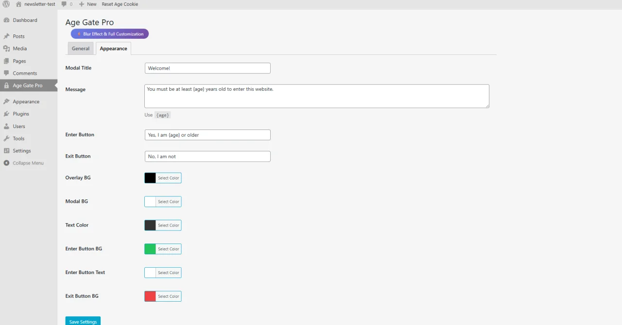Open Select Color for Enter Button Text
622x325 pixels.
click(169, 273)
